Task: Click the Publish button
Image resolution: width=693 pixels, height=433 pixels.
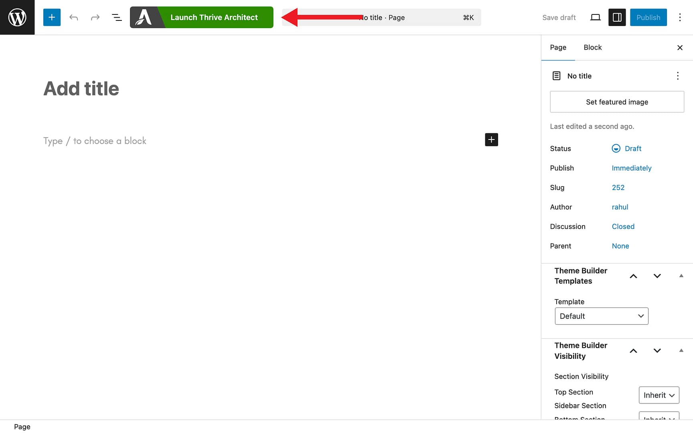Action: point(648,17)
